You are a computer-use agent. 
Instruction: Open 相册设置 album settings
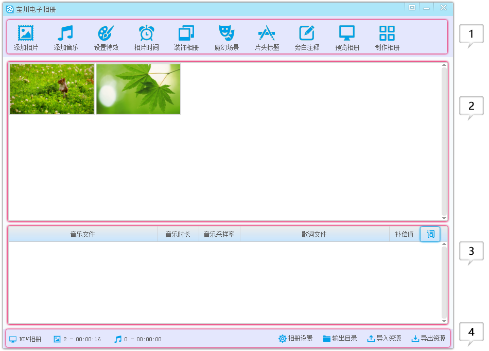pyautogui.click(x=295, y=339)
